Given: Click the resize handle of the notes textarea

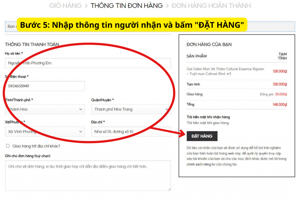Looking at the screenshot, I should 169,189.
